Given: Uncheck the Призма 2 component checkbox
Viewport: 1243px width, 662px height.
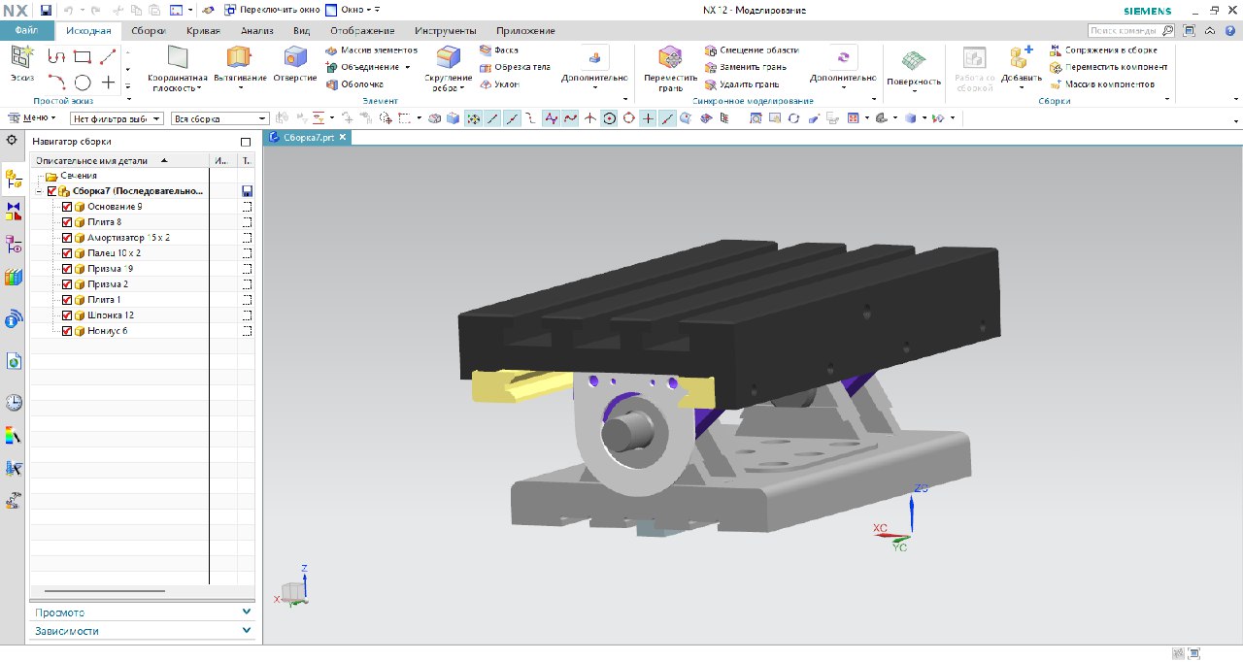Looking at the screenshot, I should click(67, 284).
